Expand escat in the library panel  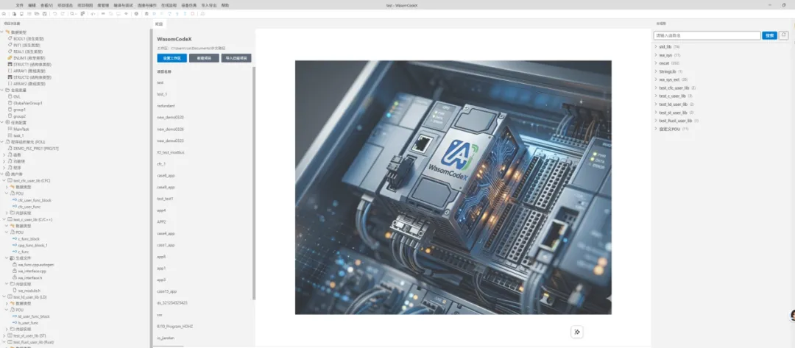point(656,63)
